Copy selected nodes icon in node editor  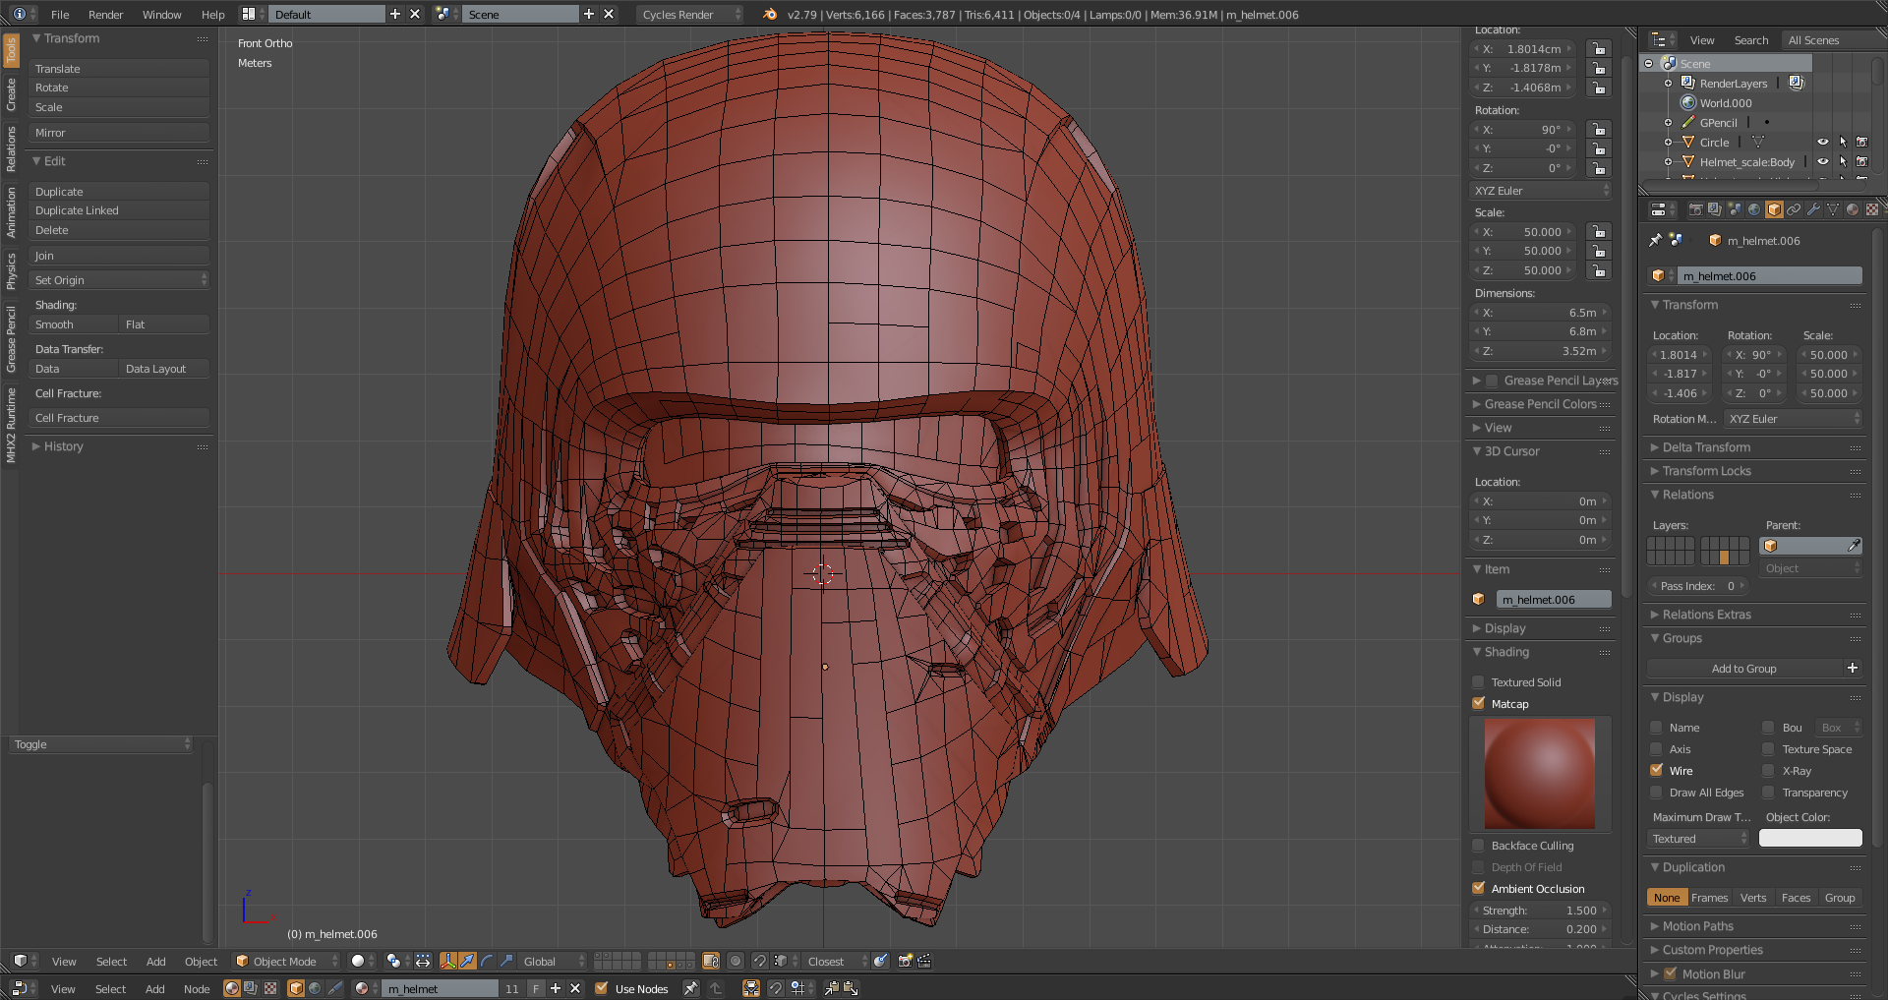coord(831,988)
